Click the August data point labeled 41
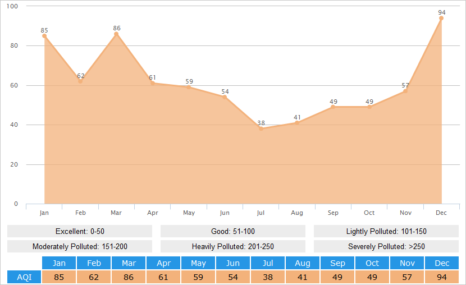Screen dimensions: 466x285 click(297, 123)
